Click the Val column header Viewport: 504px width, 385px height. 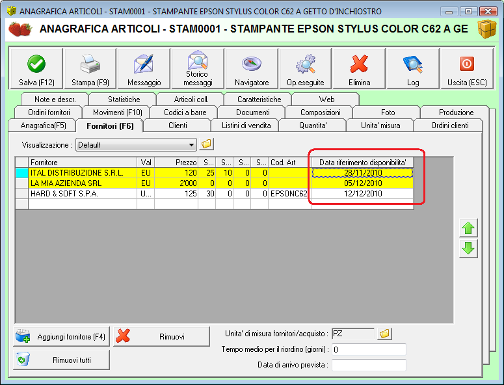point(146,163)
